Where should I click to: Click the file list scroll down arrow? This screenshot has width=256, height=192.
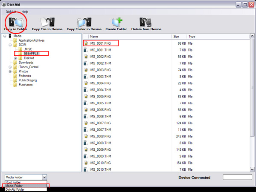[x=252, y=169]
